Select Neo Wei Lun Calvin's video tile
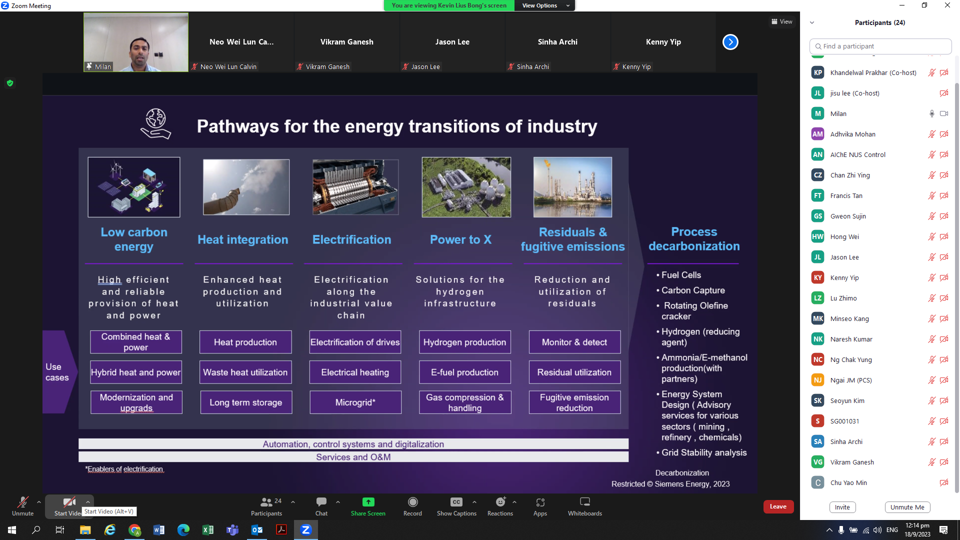This screenshot has width=960, height=540. click(x=241, y=42)
